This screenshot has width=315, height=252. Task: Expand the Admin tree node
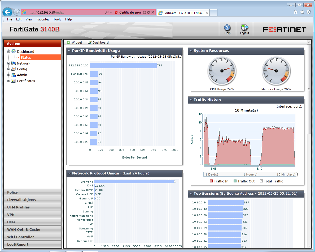point(9,75)
